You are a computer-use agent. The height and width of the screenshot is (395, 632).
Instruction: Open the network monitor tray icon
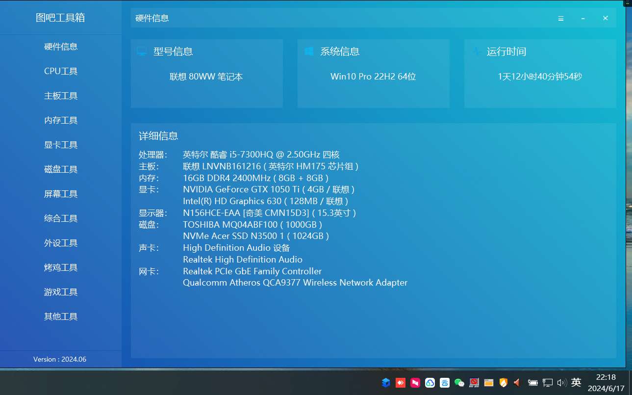(x=548, y=383)
